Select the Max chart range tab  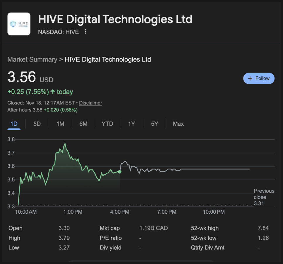[178, 124]
